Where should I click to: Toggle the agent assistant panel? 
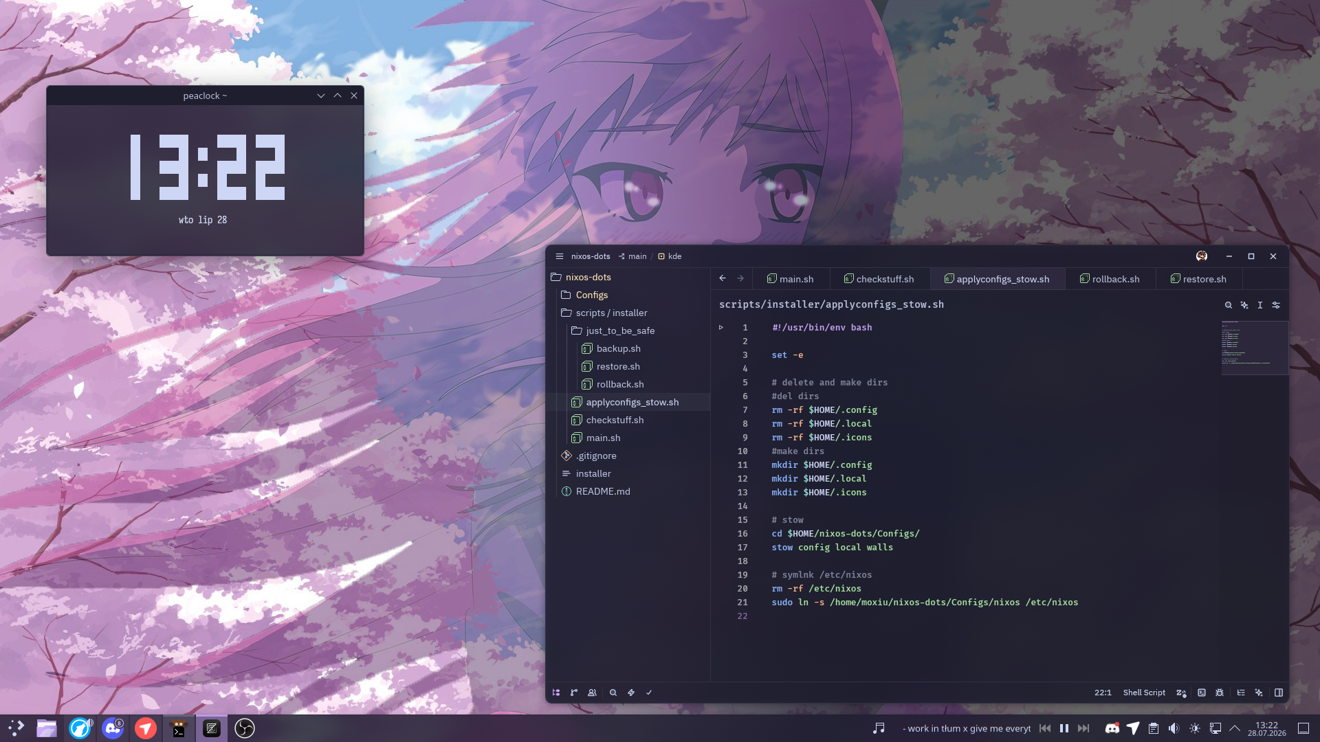pyautogui.click(x=1259, y=693)
